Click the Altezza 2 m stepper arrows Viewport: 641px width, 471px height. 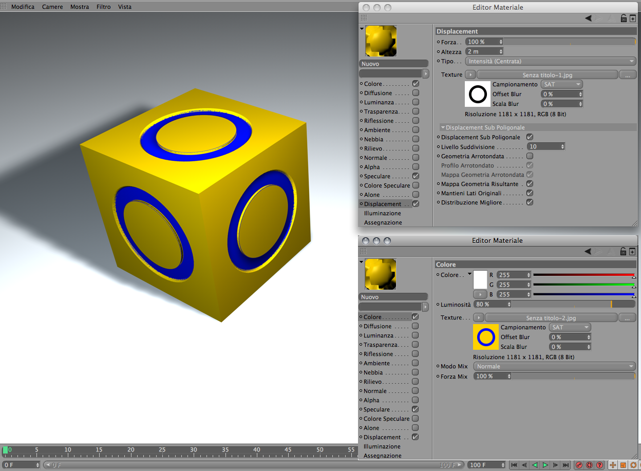pyautogui.click(x=501, y=52)
